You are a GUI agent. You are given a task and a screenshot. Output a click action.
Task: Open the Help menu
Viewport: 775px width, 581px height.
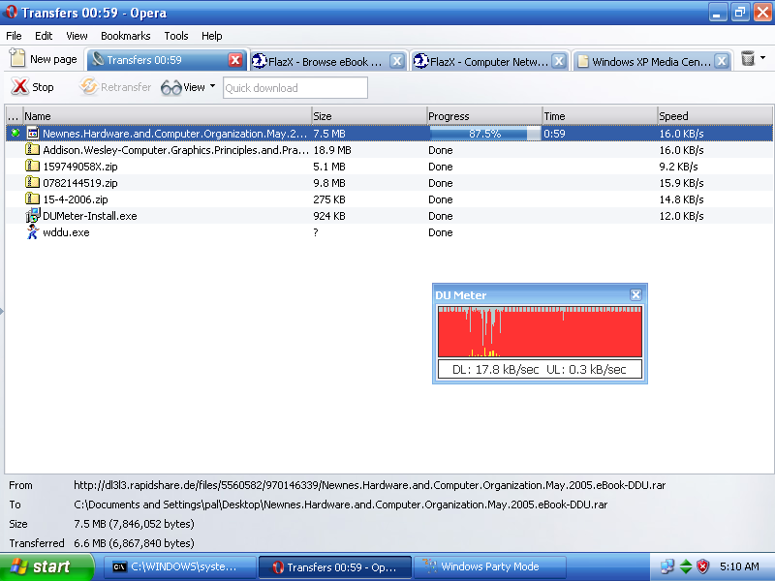pos(211,36)
